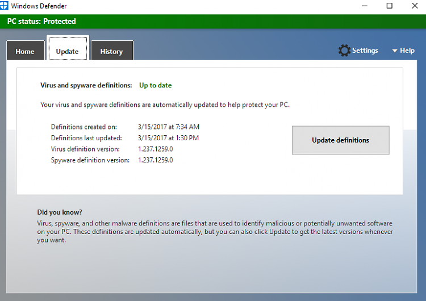
Task: Click the Help menu label
Action: (407, 51)
